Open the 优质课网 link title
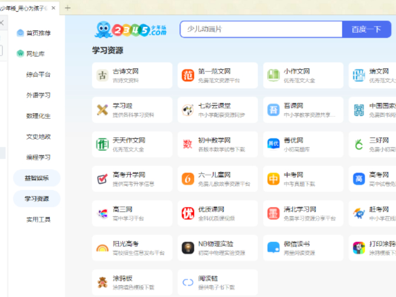Viewport: 396px width, 297px height. coord(211,210)
